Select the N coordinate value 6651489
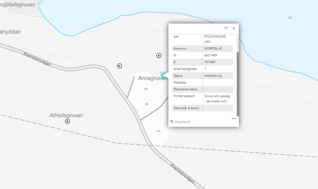The image size is (318, 189). coord(210,55)
